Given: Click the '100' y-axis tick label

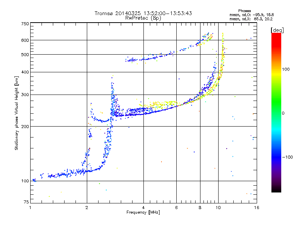Looking at the screenshot, I should click(x=25, y=181).
